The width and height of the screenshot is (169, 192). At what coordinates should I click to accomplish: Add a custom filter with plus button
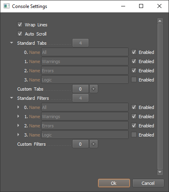pyautogui.click(x=94, y=144)
